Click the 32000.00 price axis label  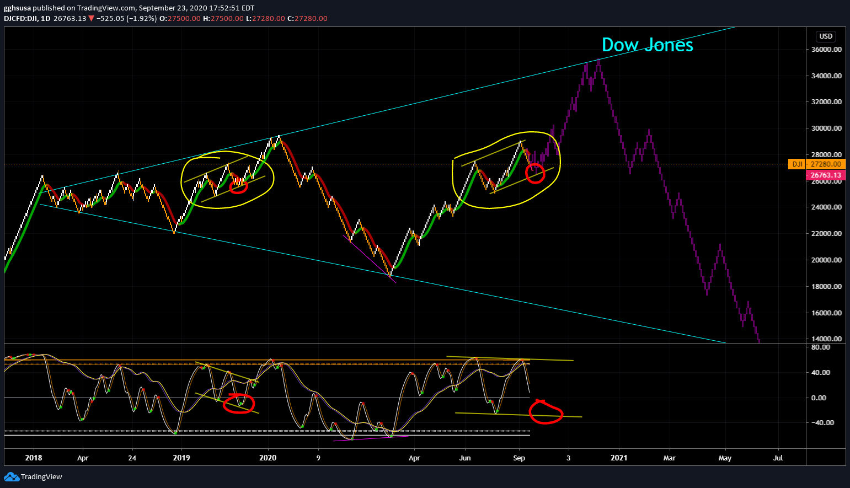[826, 102]
